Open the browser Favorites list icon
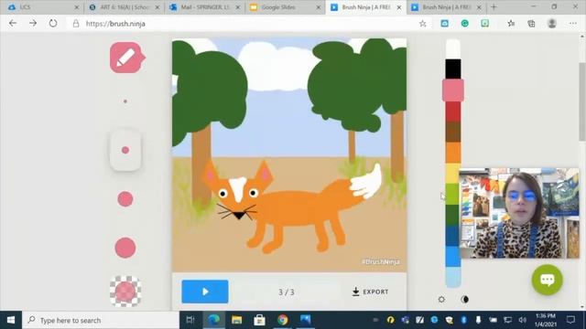 pyautogui.click(x=511, y=24)
